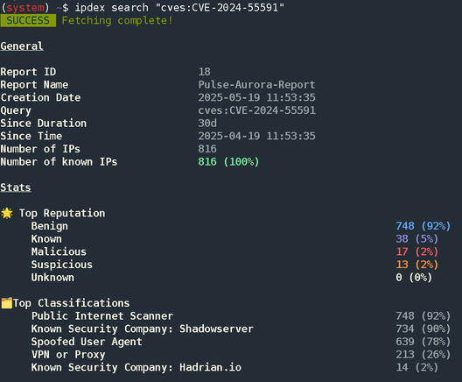The image size is (462, 382).
Task: Click the Public Internet Scanner classification
Action: pos(102,316)
